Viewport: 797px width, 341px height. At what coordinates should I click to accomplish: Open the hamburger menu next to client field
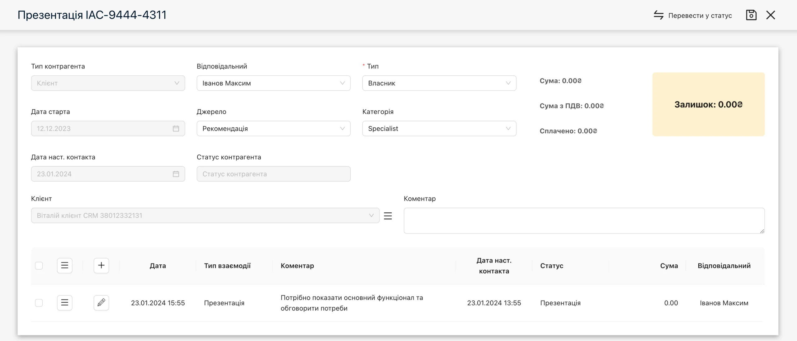coord(388,216)
